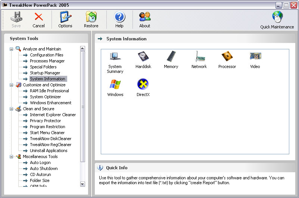299x198 pixels.
Task: Open the DirectX information icon
Action: point(143,84)
